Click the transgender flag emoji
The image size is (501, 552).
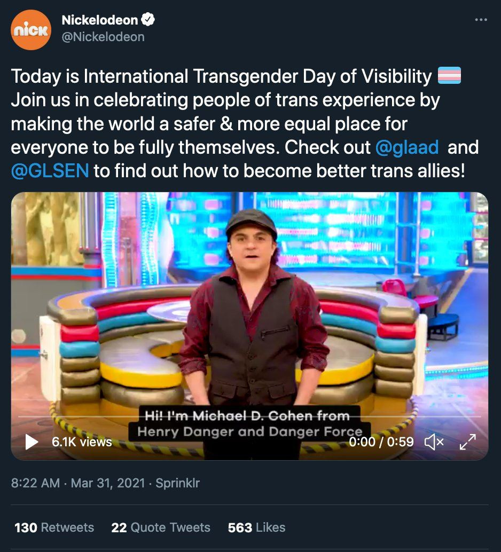click(449, 76)
